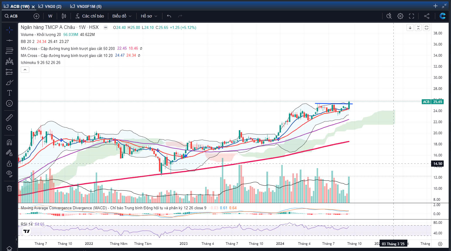451x251 pixels.
Task: Open the W timeframe interval selector
Action: pyautogui.click(x=50, y=16)
